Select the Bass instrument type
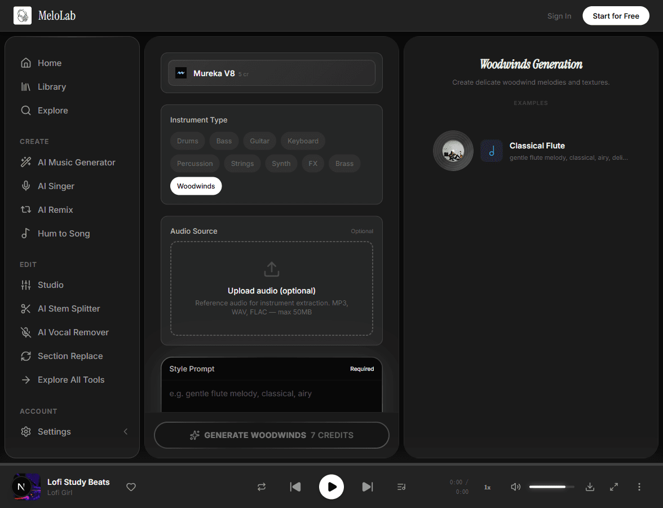Screen dimensions: 663x508 (224, 141)
